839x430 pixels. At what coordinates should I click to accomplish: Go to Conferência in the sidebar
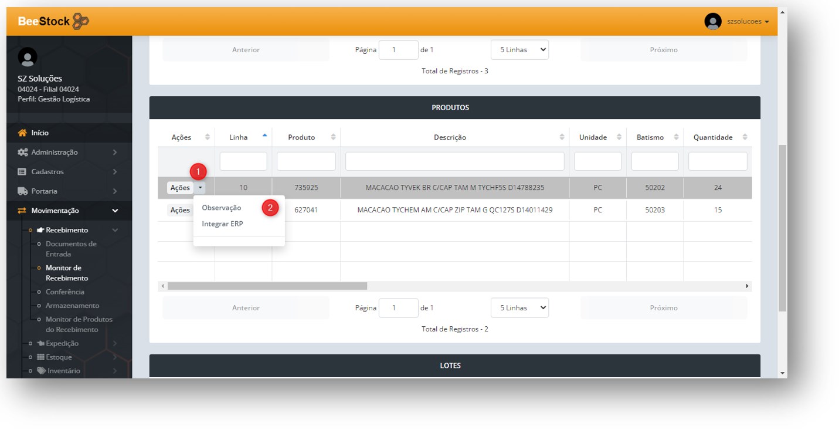coord(65,292)
